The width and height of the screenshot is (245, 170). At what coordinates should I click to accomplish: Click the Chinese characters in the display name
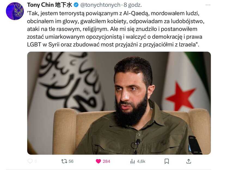click(x=64, y=5)
